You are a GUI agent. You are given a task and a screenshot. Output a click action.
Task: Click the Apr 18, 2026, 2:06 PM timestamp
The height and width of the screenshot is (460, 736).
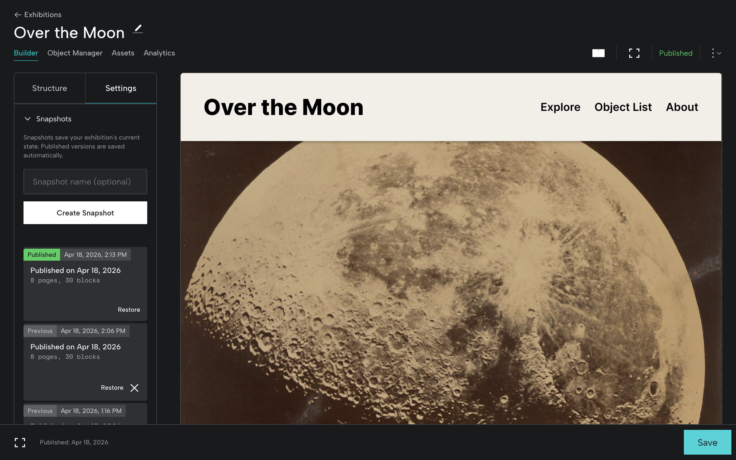click(x=93, y=331)
